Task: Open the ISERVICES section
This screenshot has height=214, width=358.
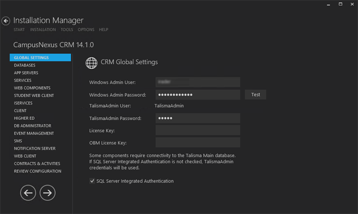Action: click(23, 103)
